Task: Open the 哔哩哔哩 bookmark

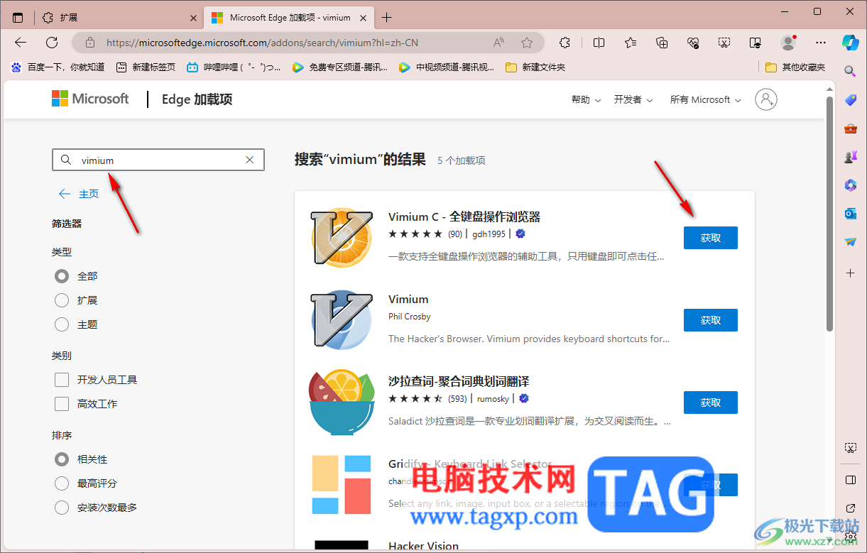Action: (234, 67)
